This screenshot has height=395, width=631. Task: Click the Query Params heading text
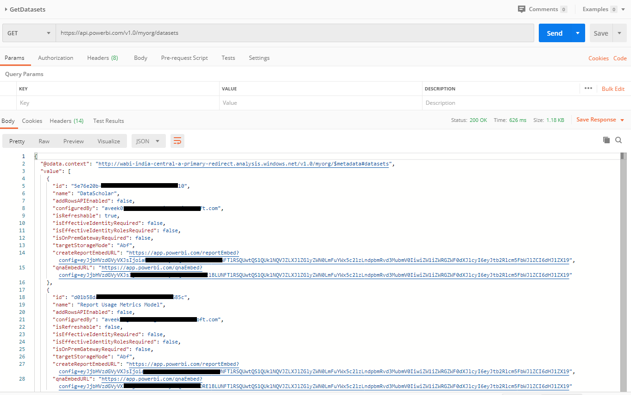click(x=24, y=74)
